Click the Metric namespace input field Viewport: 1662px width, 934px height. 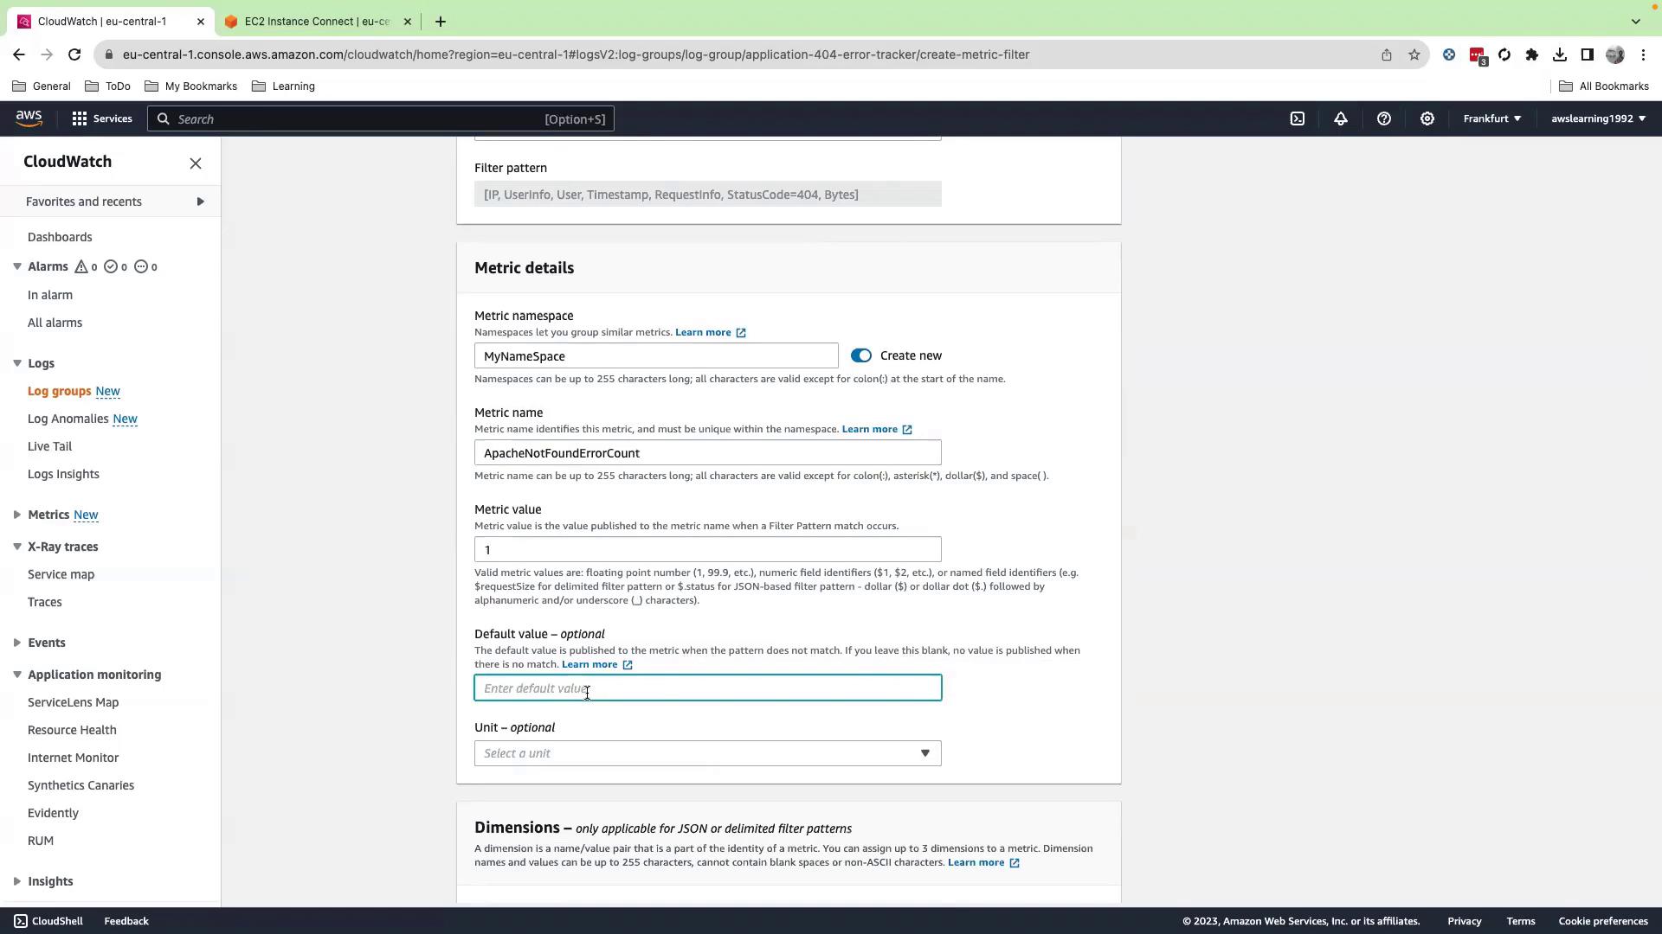pos(656,356)
